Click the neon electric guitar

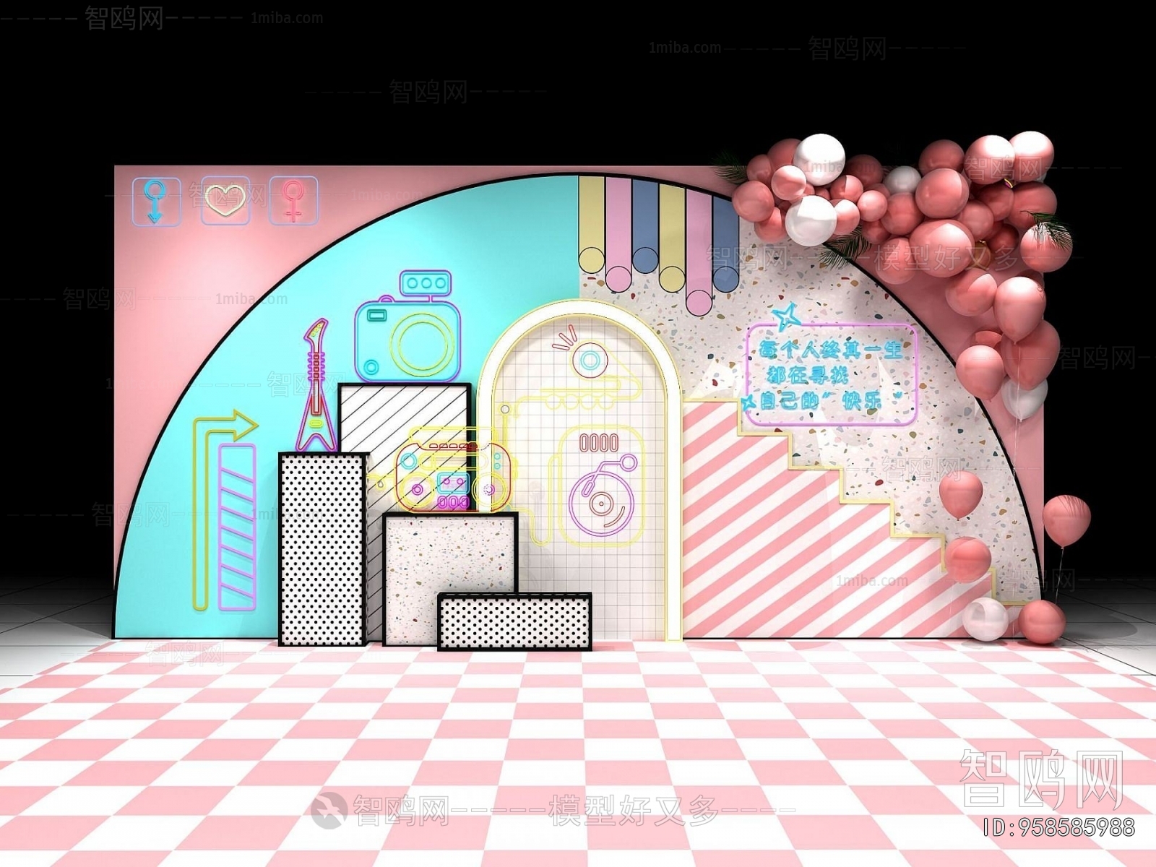(x=316, y=388)
